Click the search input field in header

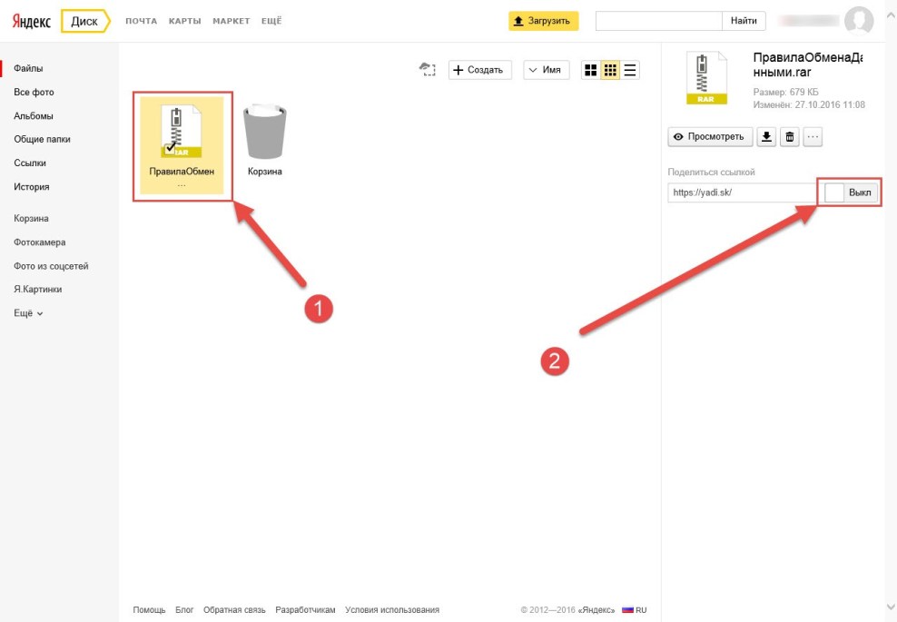pyautogui.click(x=658, y=21)
